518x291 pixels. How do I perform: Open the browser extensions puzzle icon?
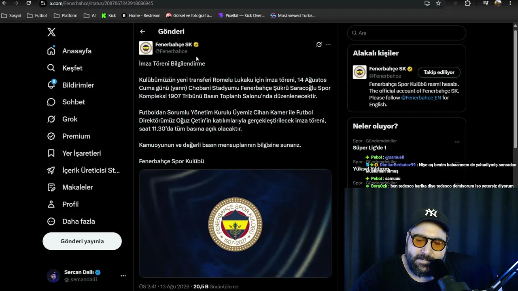468,3
